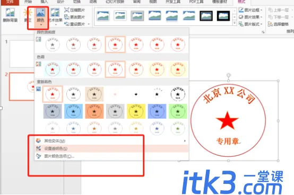Click 上移一层 bring forward
This screenshot has height=195, width=294.
pyautogui.click(x=279, y=10)
